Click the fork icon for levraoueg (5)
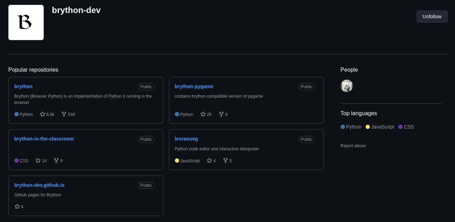This screenshot has width=455, height=222. point(226,161)
